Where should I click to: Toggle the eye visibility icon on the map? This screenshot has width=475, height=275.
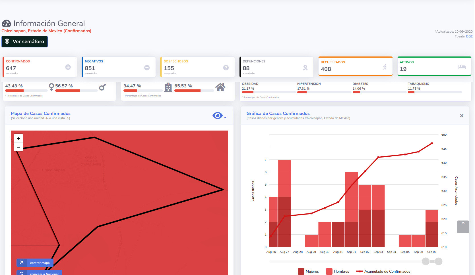(x=218, y=116)
